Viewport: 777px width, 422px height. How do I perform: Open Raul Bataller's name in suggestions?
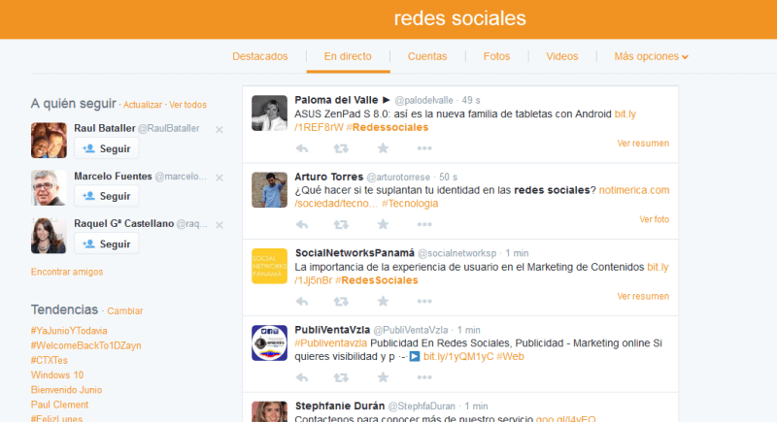coord(105,128)
